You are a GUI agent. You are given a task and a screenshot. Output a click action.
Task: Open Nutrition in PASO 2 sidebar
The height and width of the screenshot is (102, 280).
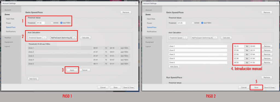point(149,38)
